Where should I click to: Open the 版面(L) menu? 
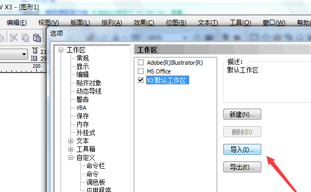click(80, 23)
